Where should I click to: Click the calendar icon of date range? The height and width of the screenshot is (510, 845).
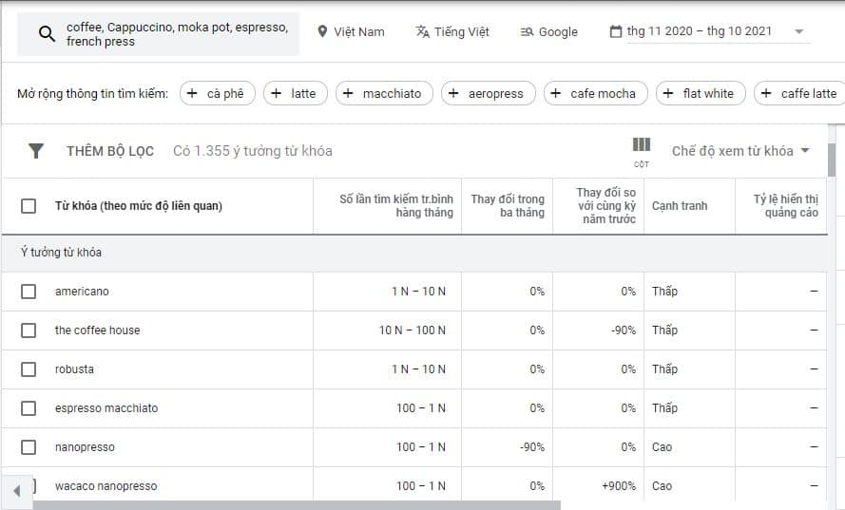(615, 31)
